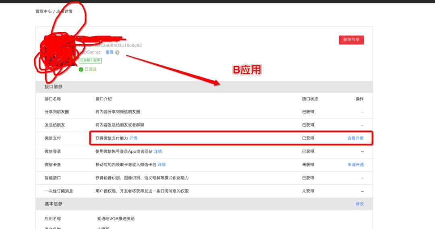435x229 pixels.
Task: Select the 一次性订阅消息 interface name
Action: click(59, 191)
